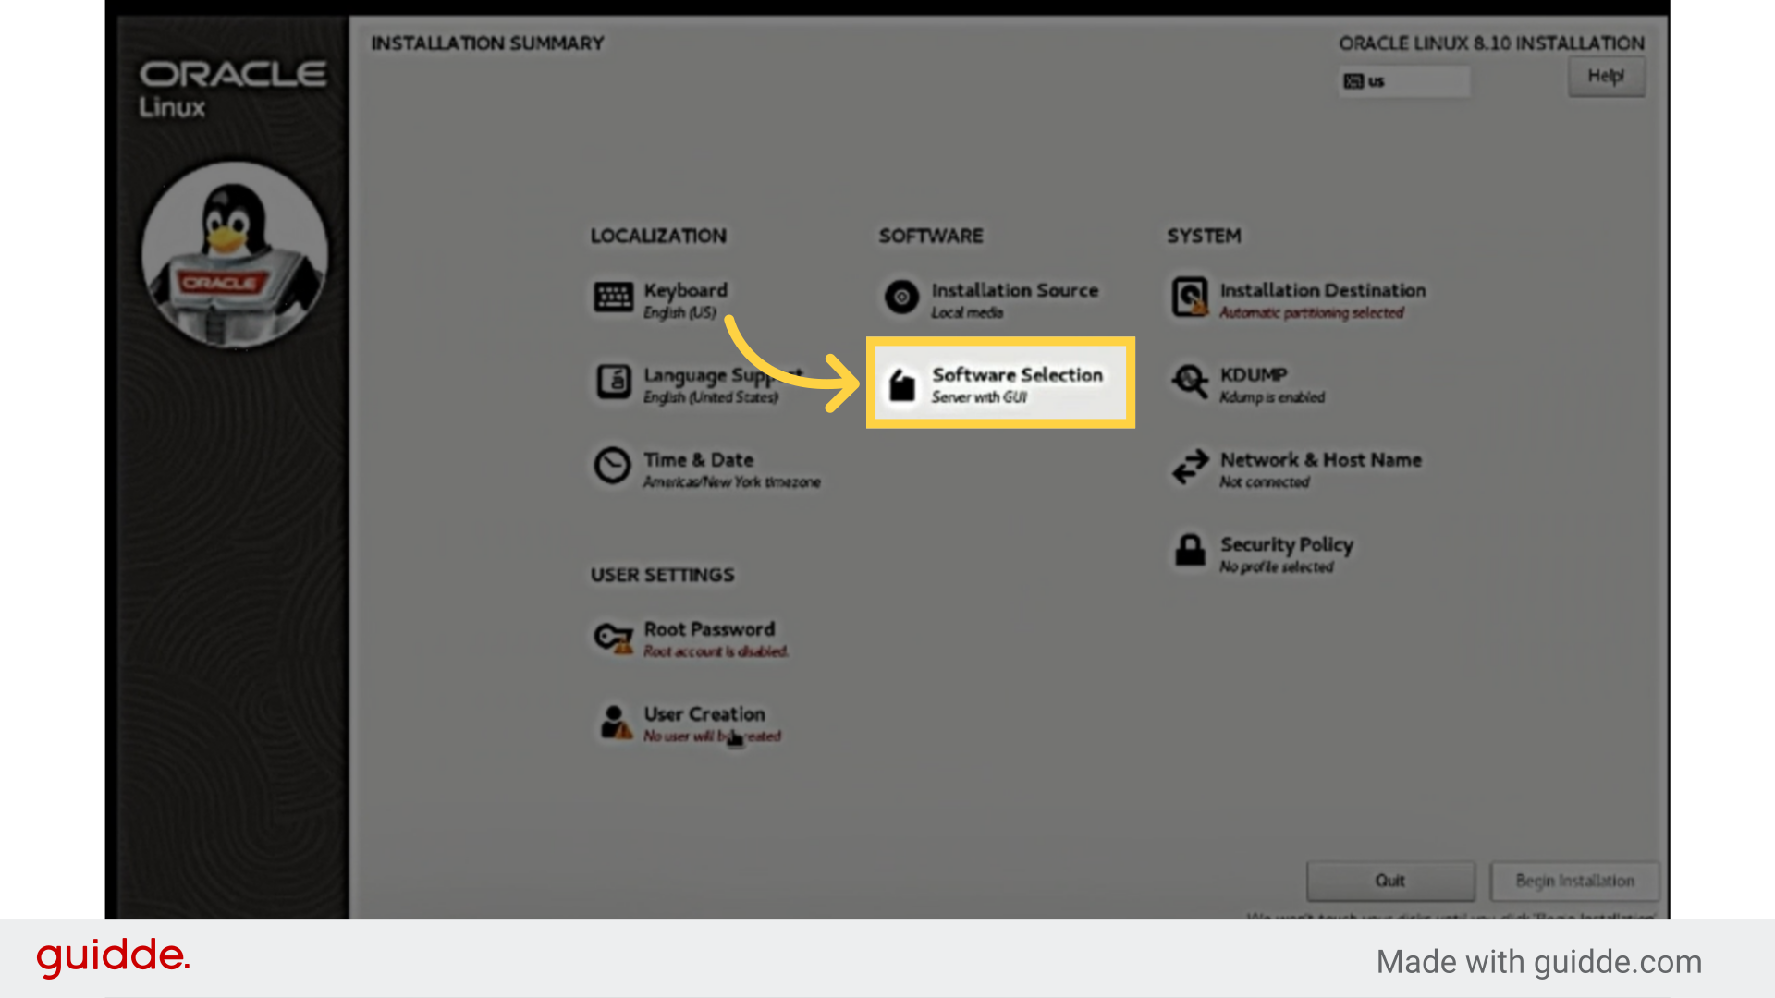Click the Quit button

pyautogui.click(x=1390, y=881)
